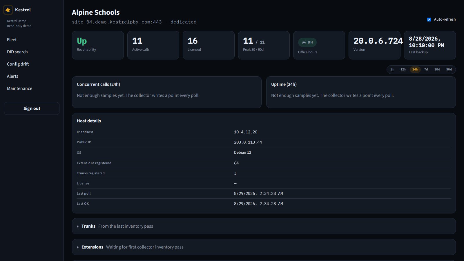Go to Config drift

point(18,64)
